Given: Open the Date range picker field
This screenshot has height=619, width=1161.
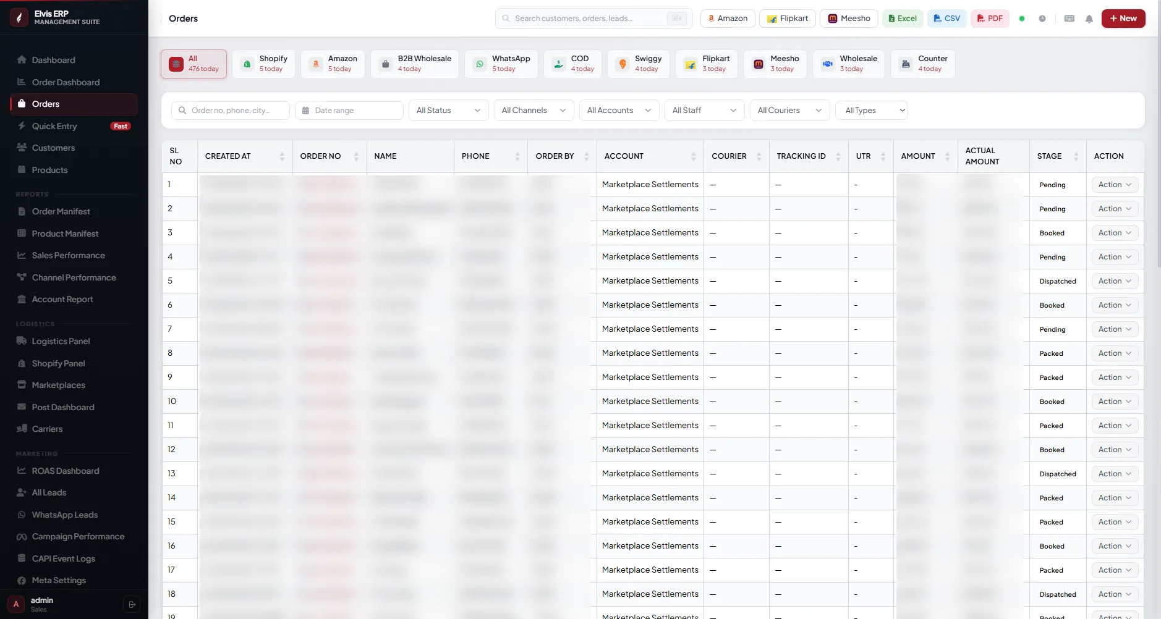Looking at the screenshot, I should [x=349, y=111].
